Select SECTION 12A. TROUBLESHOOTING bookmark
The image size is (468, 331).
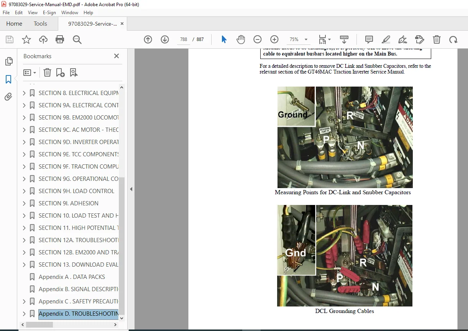(79, 240)
